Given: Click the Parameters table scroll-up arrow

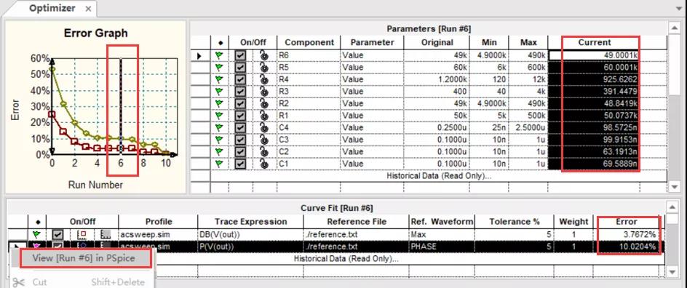Looking at the screenshot, I should point(675,28).
